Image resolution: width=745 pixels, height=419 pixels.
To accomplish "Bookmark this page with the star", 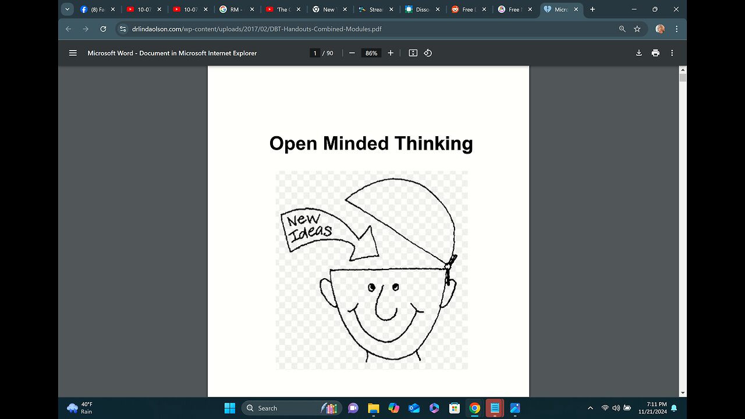I will 637,29.
